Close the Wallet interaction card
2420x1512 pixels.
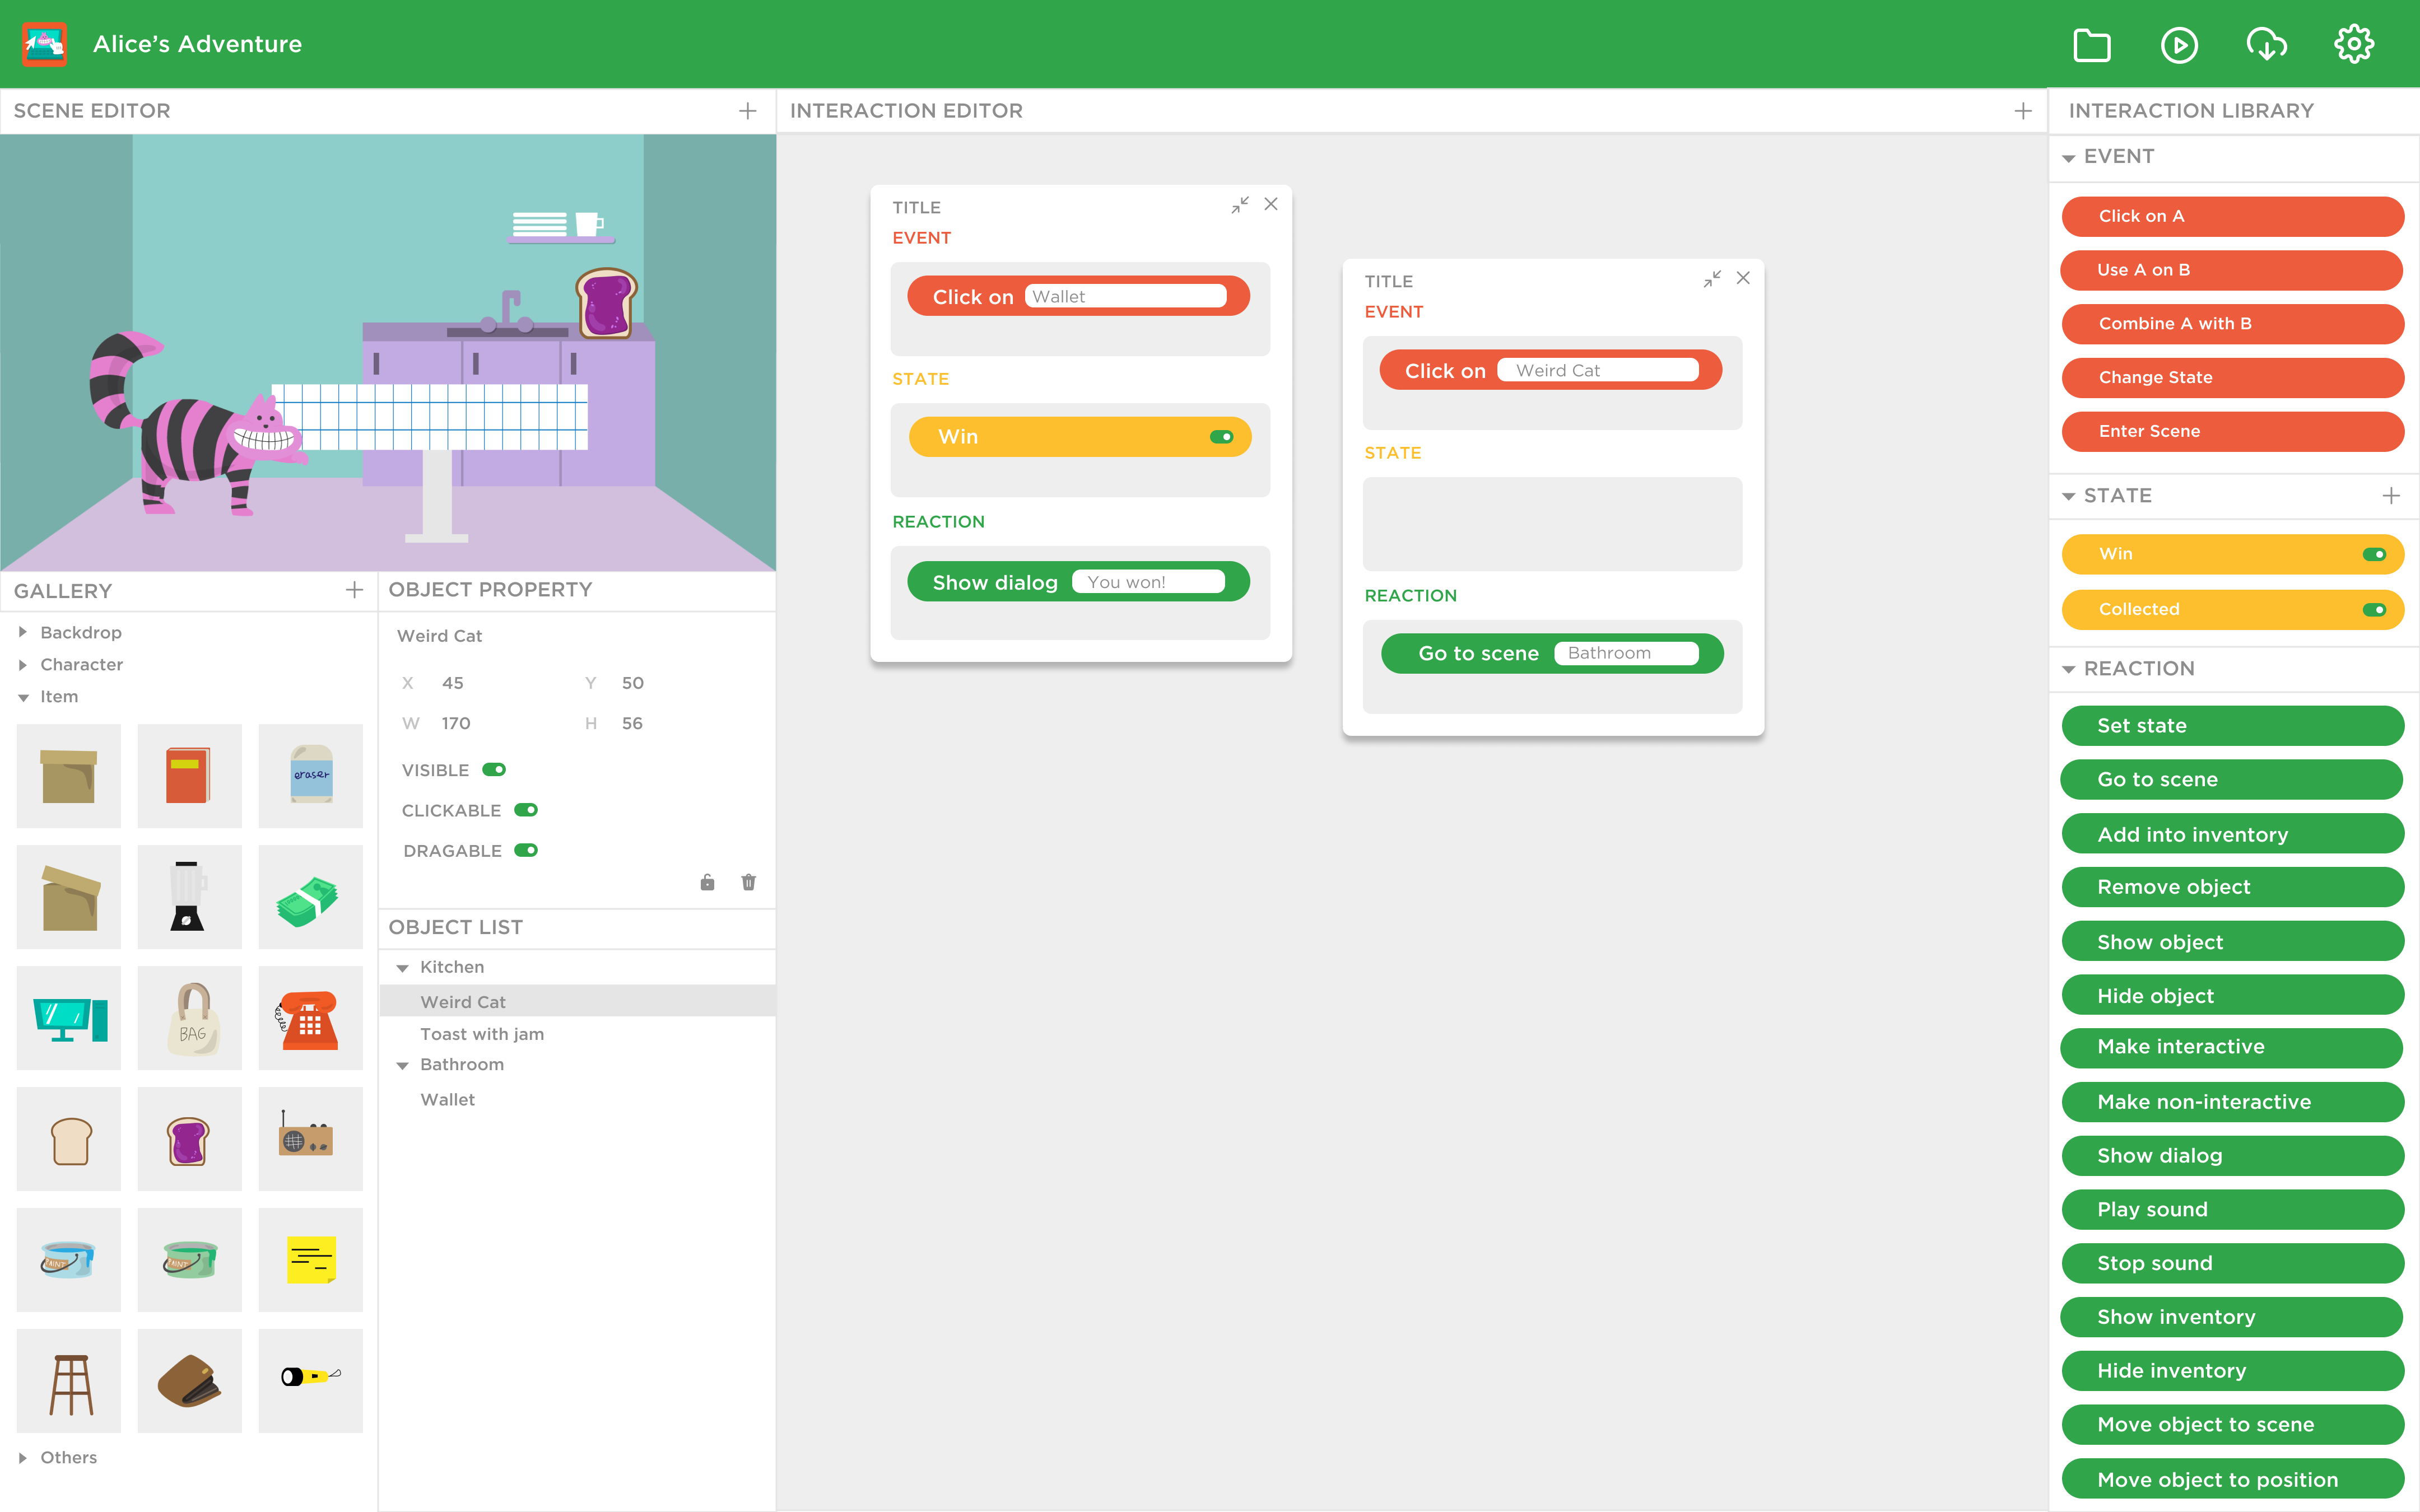tap(1271, 204)
